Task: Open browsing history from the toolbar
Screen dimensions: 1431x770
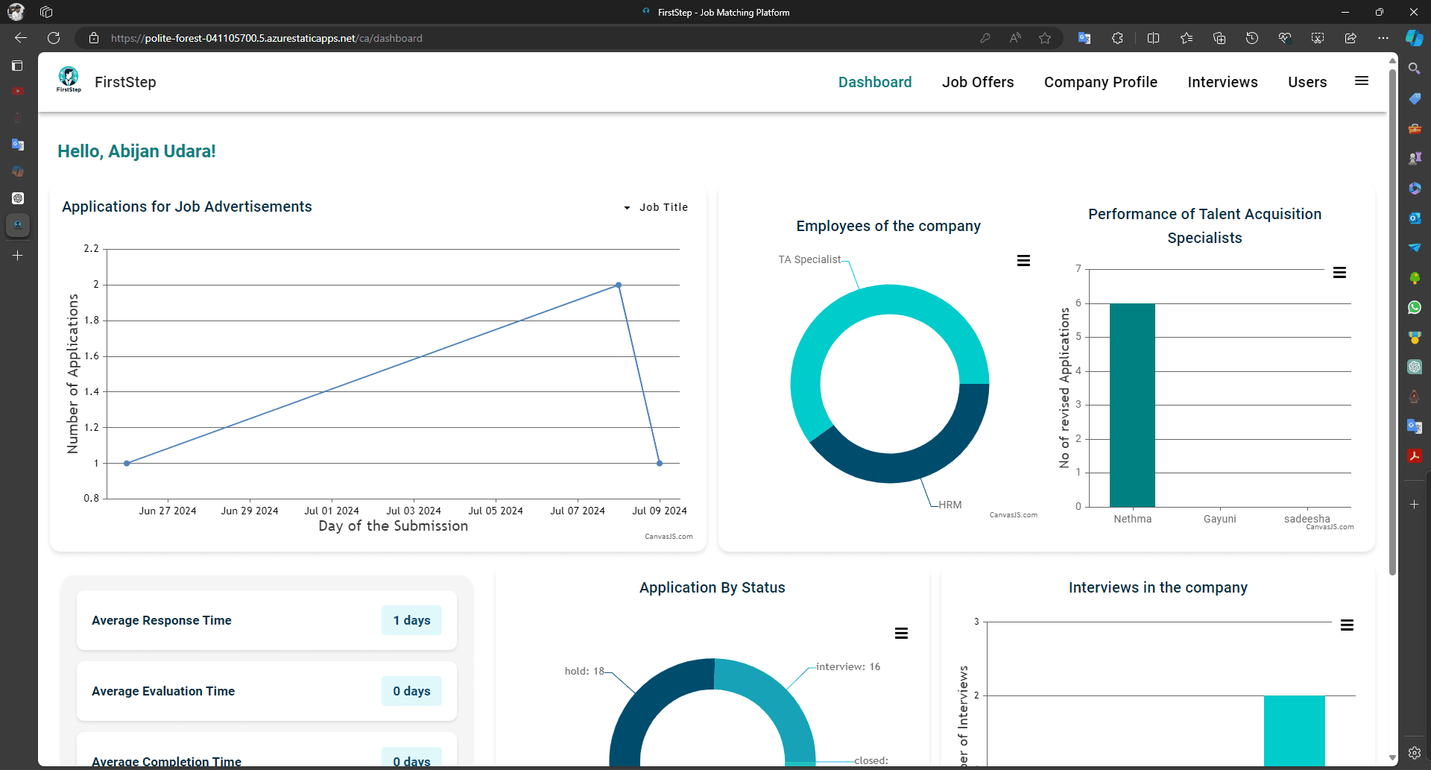Action: [x=1251, y=38]
